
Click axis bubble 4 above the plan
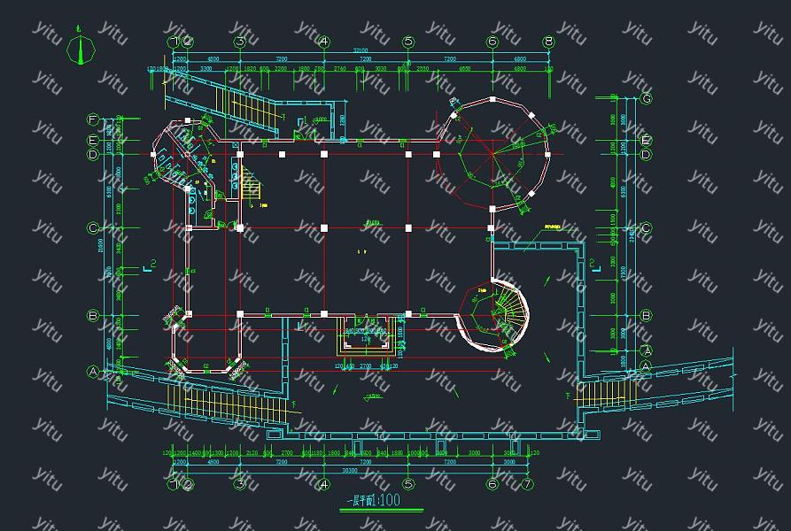tap(324, 42)
